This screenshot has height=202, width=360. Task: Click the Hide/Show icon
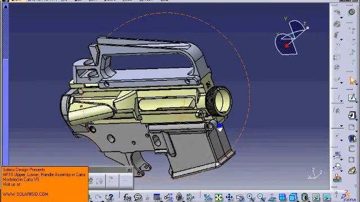tap(316, 197)
